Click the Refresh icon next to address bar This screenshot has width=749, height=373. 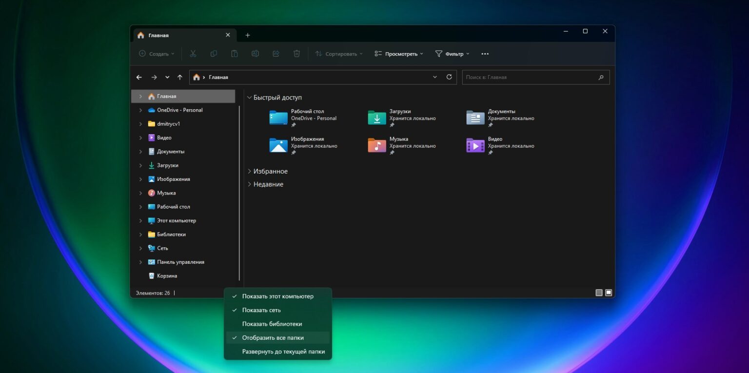click(x=449, y=77)
